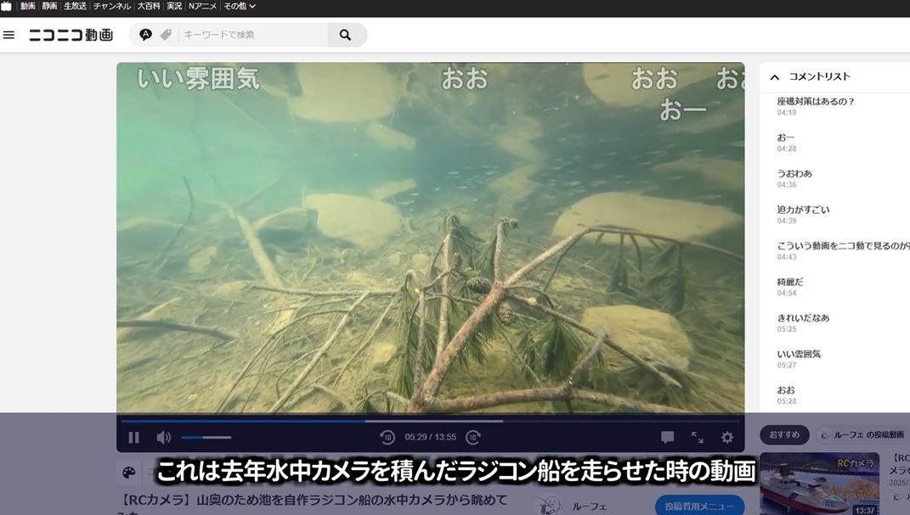Open the hamburger menu beside the Niconico logo

(9, 35)
